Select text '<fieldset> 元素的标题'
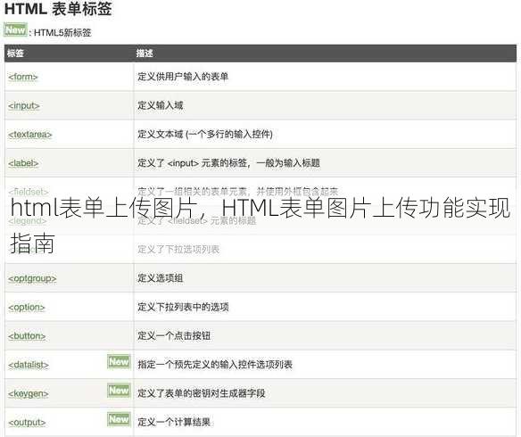Viewport: 521px width, 437px height. pos(211,220)
